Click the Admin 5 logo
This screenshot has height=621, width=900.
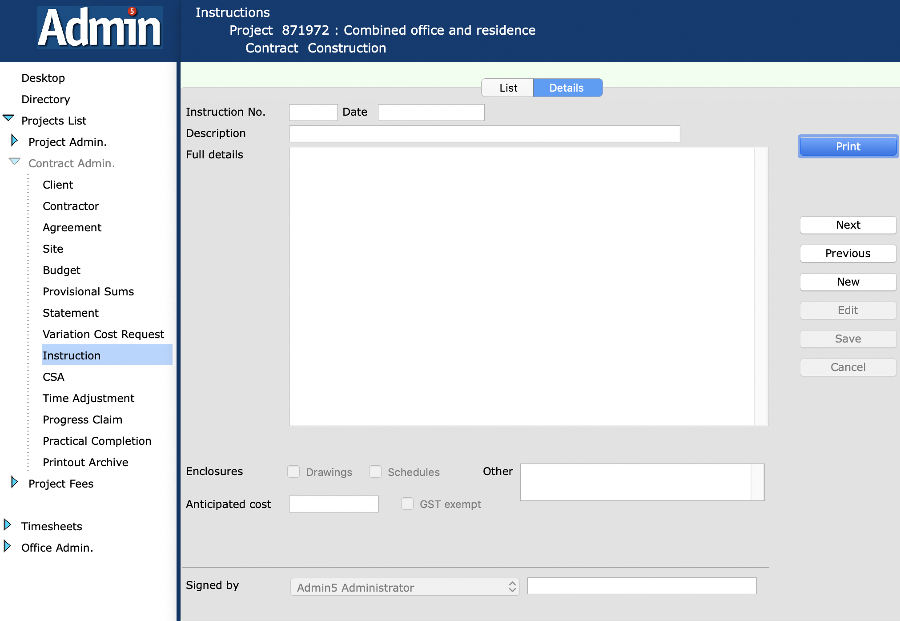coord(100,28)
